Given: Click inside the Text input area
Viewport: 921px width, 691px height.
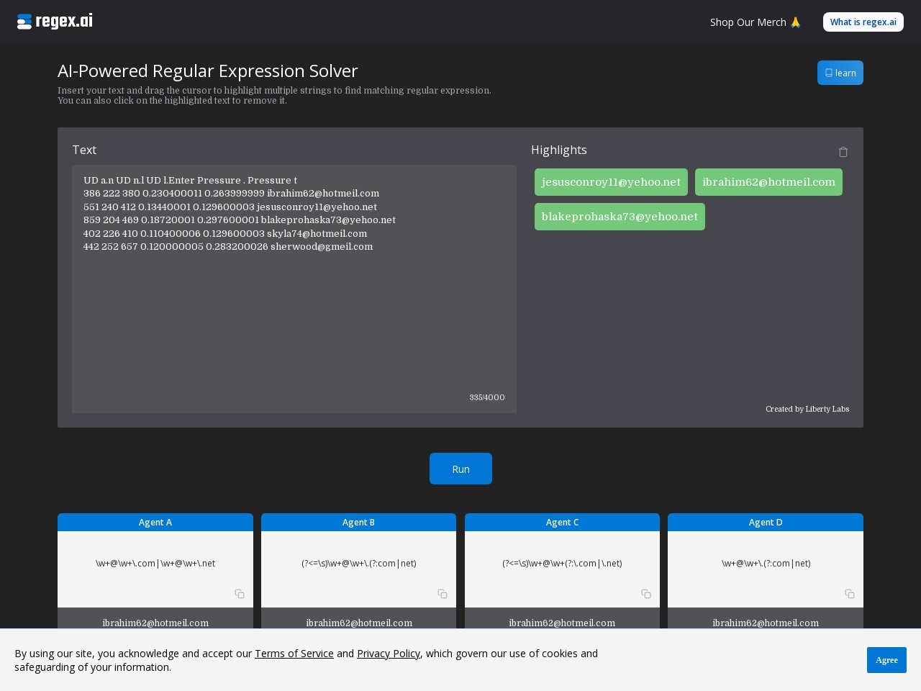Looking at the screenshot, I should [294, 317].
